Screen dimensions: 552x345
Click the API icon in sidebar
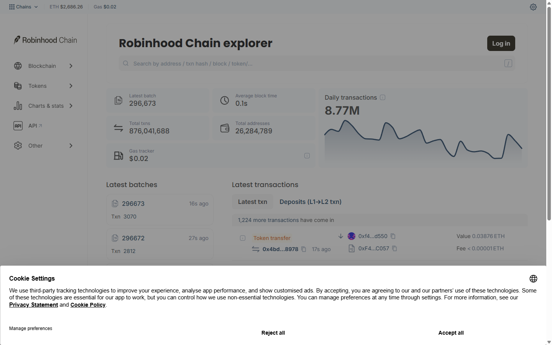point(18,126)
